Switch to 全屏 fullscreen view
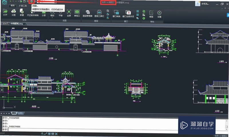 69,13
